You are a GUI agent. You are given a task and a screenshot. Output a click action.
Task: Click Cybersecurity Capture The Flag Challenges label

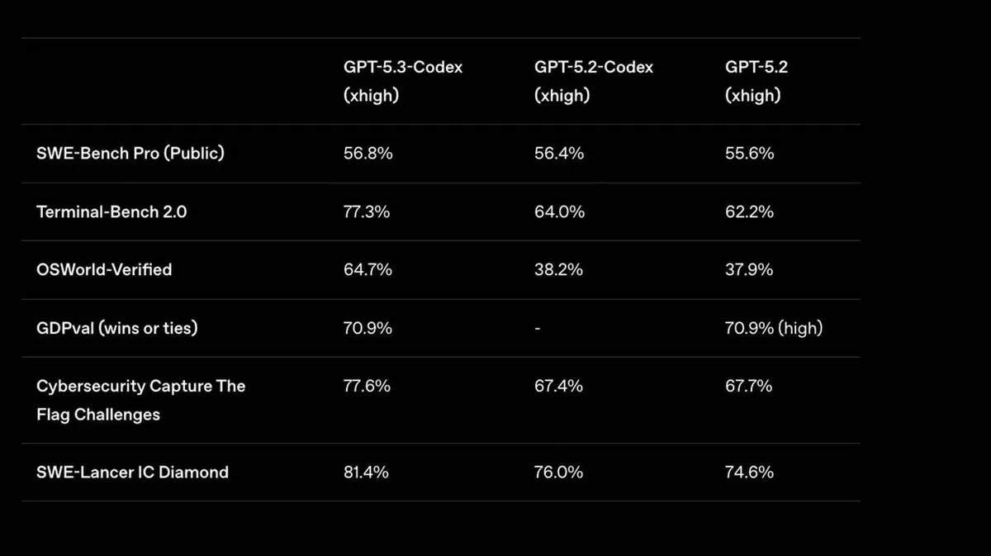point(141,400)
